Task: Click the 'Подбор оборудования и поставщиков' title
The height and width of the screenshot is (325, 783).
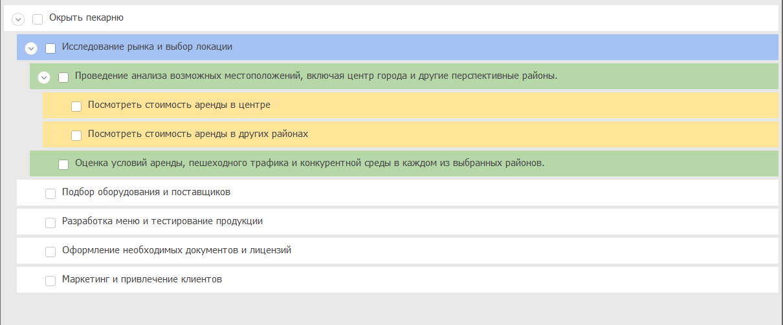Action: [146, 192]
